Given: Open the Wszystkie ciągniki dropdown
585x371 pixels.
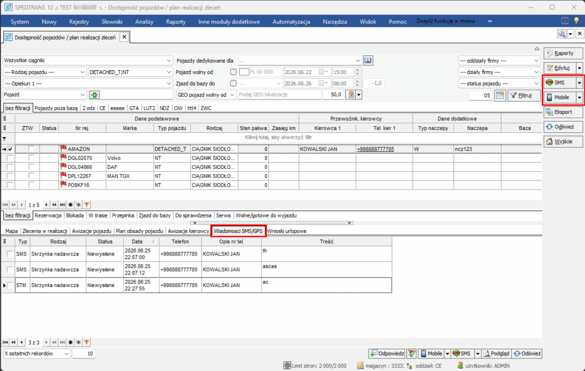Looking at the screenshot, I should [x=169, y=61].
